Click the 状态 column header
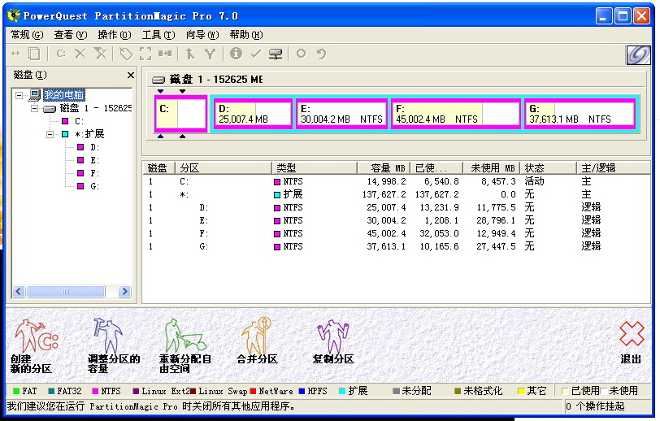Image resolution: width=660 pixels, height=421 pixels. [x=548, y=168]
